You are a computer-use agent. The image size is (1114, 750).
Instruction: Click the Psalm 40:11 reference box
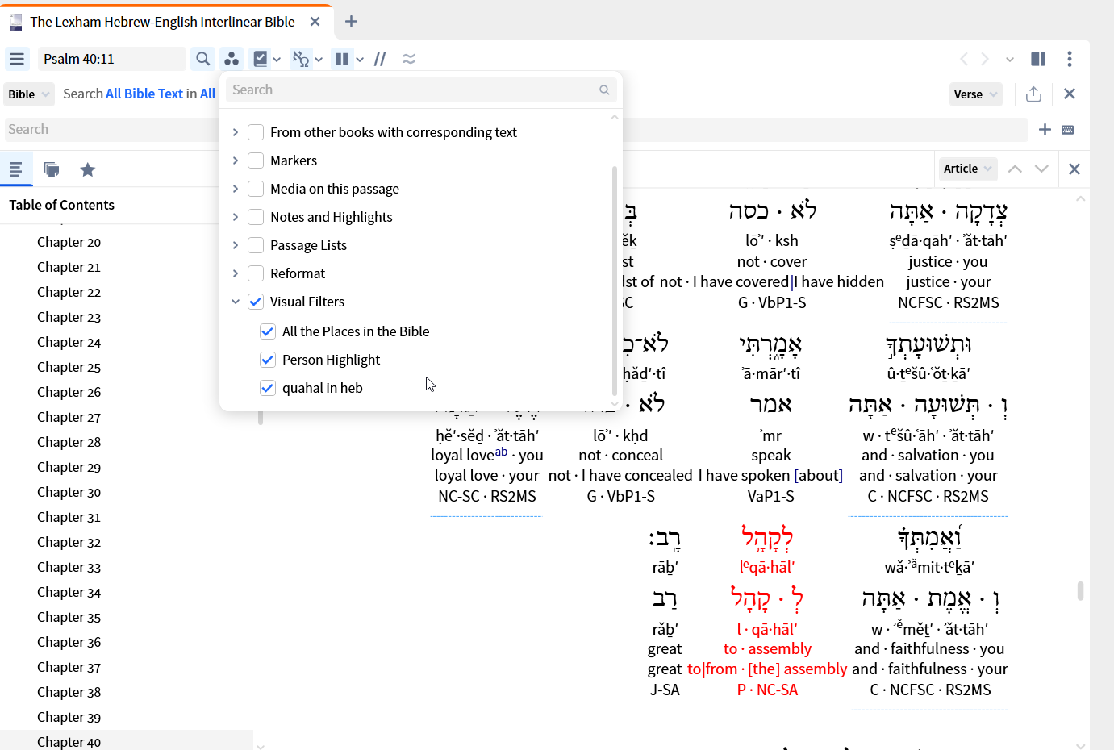[111, 59]
